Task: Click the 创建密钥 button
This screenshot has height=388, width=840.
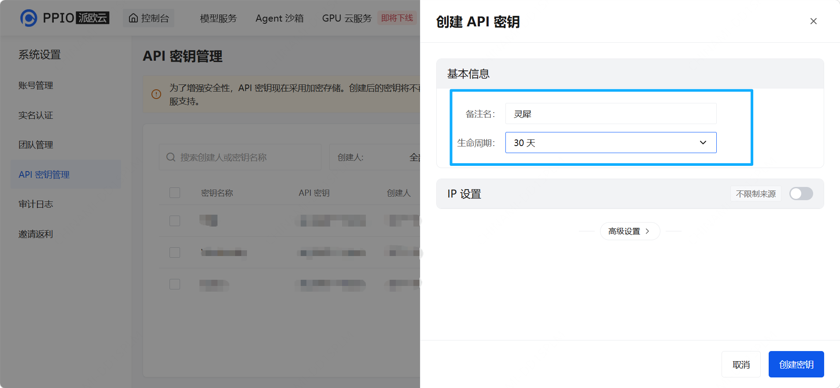Action: coord(796,364)
